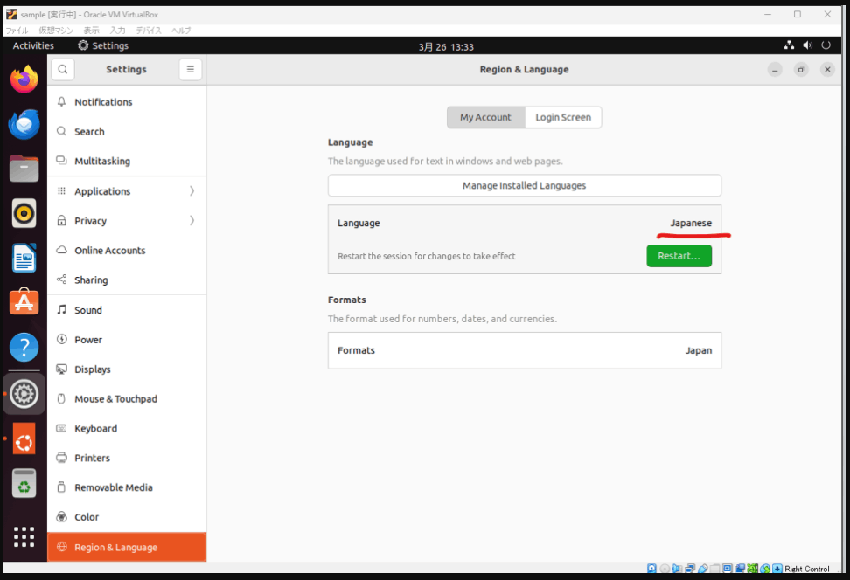Screen dimensions: 850x580
Task: Click the search icon in Settings header
Action: click(63, 69)
